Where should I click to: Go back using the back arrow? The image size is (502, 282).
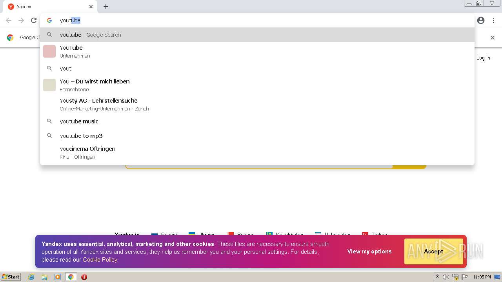click(x=9, y=20)
